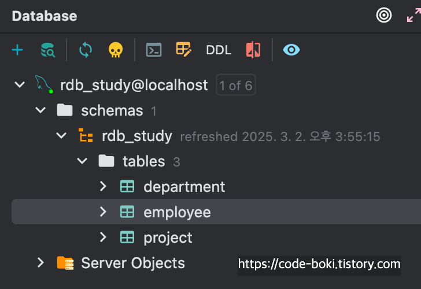Open data source properties icon
421x289 pixels.
pyautogui.click(x=48, y=50)
